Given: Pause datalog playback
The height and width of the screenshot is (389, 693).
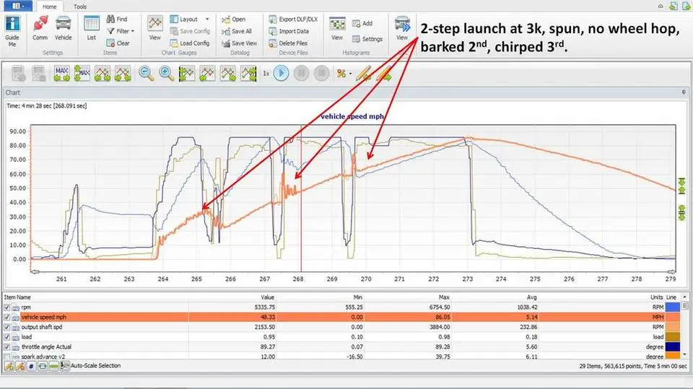Looking at the screenshot, I should click(302, 73).
